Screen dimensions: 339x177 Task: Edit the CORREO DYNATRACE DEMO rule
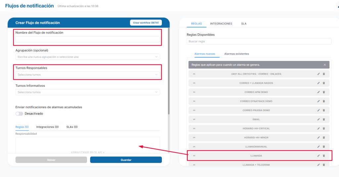318,101
